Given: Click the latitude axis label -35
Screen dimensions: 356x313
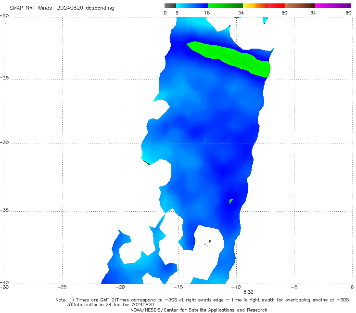Looking at the screenshot, I should tap(4, 210).
